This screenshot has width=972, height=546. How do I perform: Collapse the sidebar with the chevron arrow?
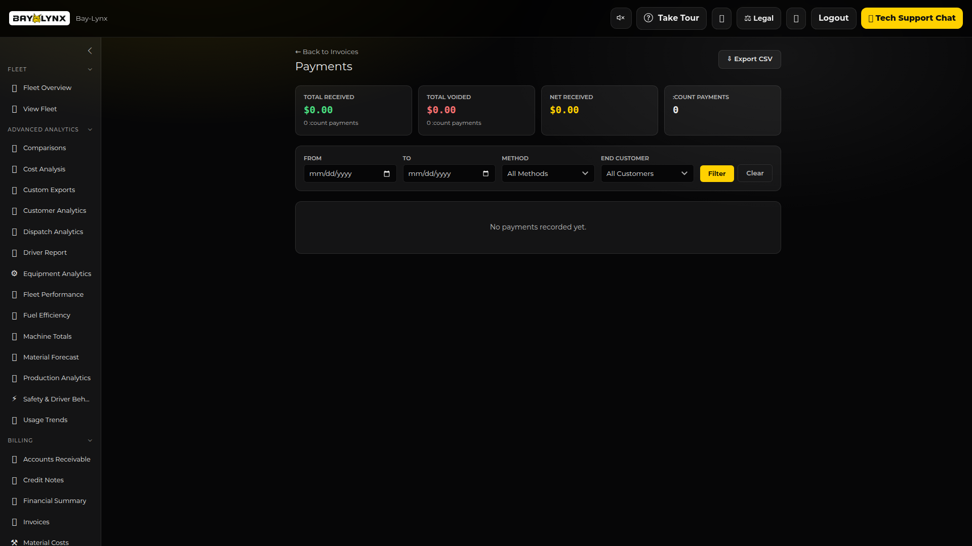coord(90,51)
